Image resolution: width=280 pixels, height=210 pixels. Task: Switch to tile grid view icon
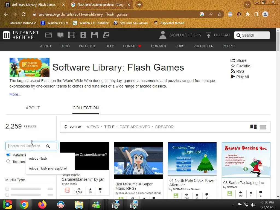(x=253, y=127)
